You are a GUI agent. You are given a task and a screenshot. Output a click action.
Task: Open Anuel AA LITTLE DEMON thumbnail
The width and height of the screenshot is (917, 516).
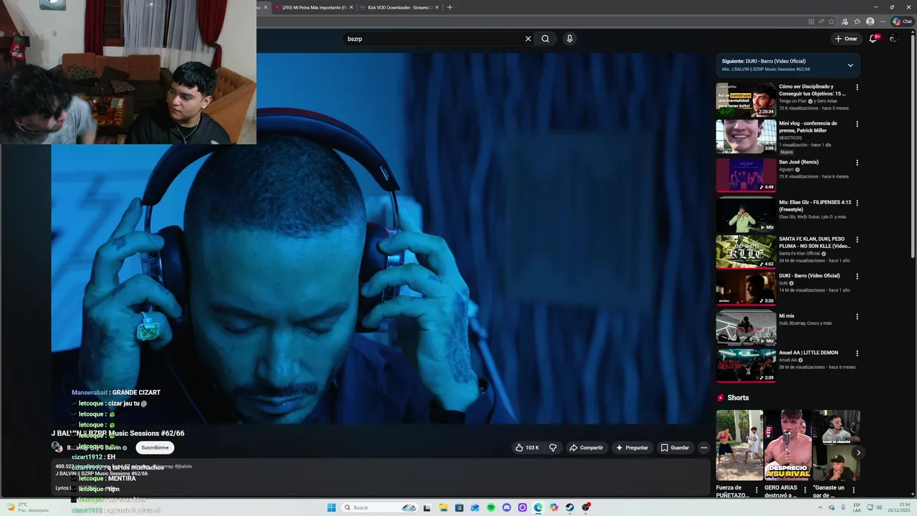point(746,365)
